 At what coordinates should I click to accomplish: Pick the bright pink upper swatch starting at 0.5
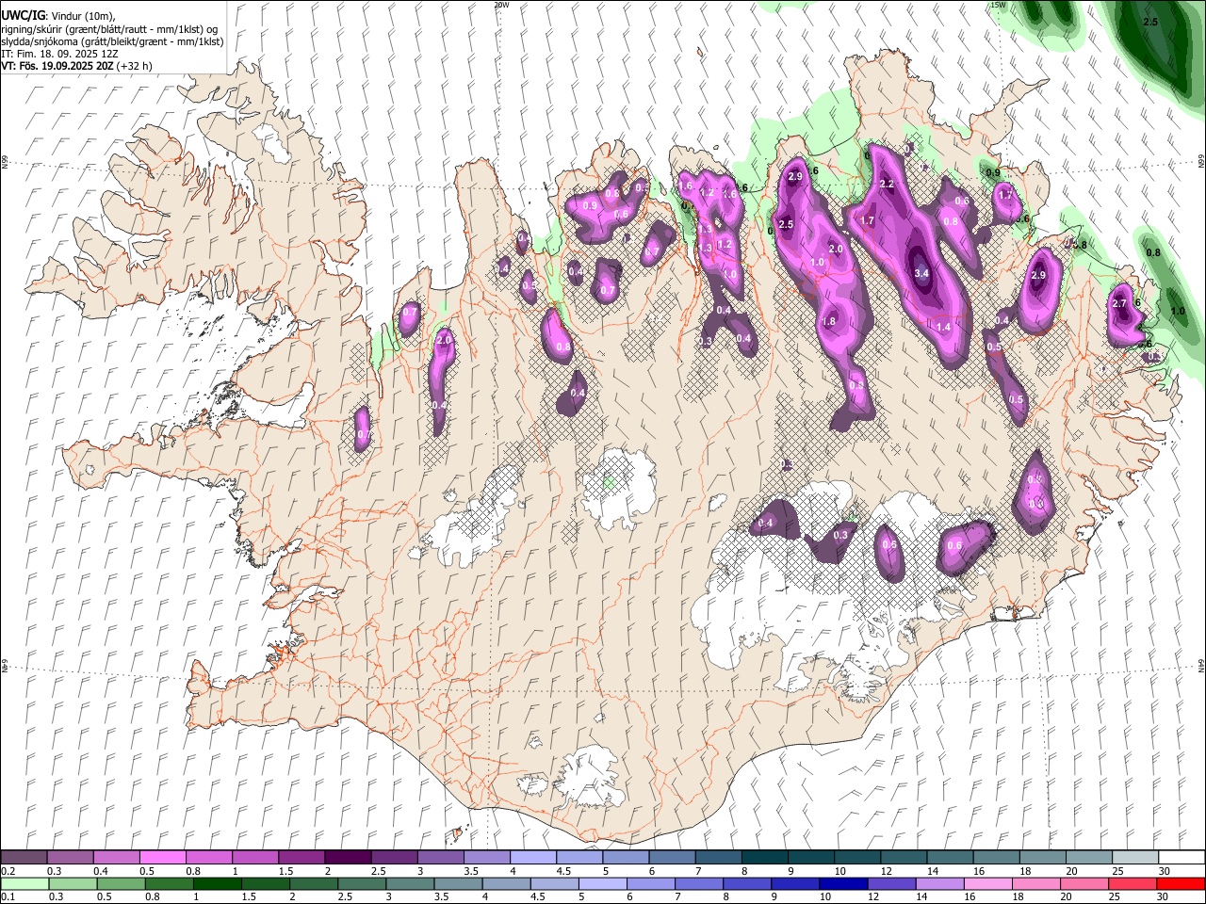point(162,858)
